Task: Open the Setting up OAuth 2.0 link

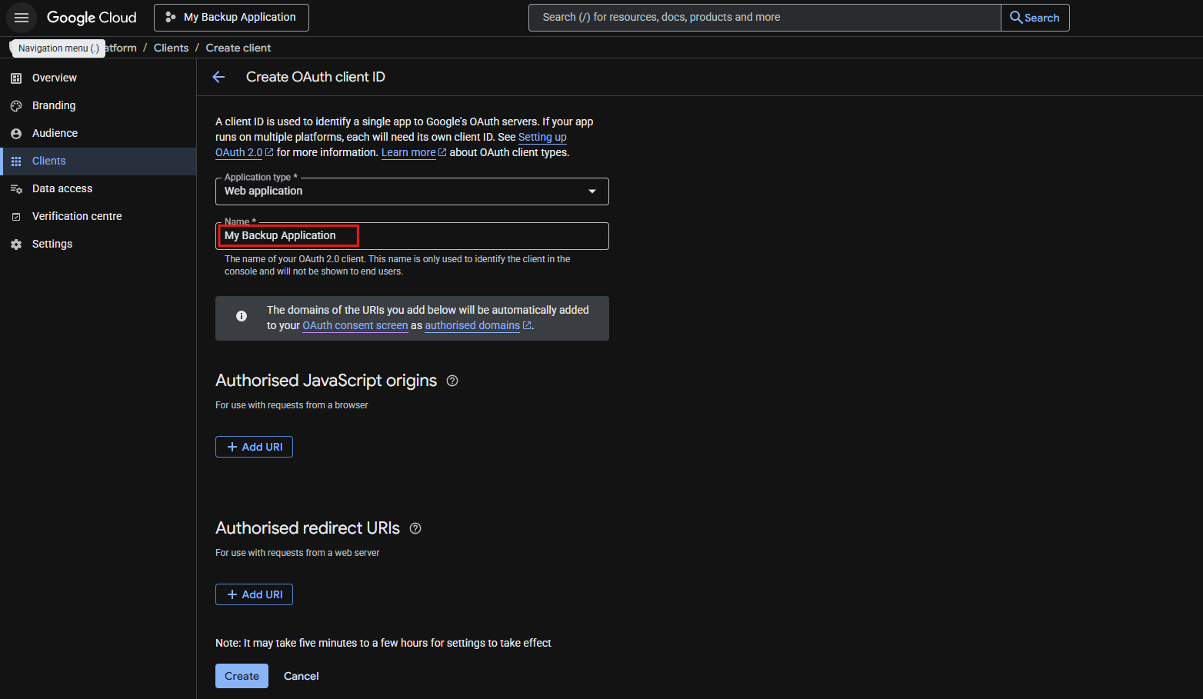Action: (x=542, y=137)
